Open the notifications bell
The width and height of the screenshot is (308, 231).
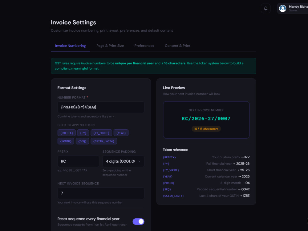[265, 8]
